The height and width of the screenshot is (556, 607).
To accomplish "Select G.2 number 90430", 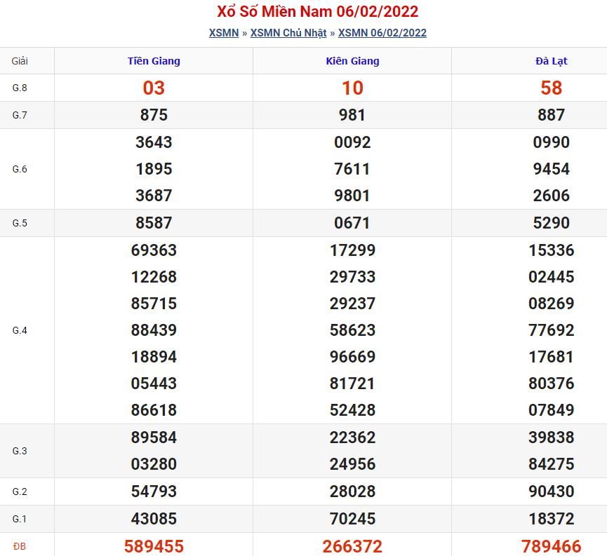I will point(551,491).
